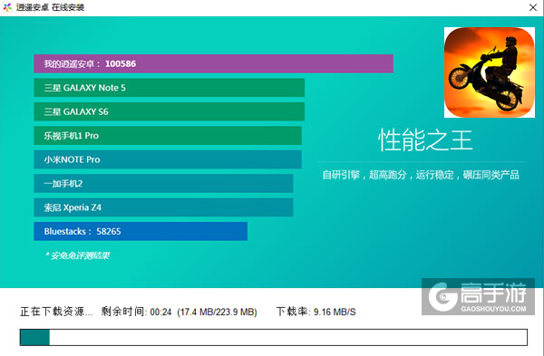Select the purple 我的逍遥安卓 100586 bar
Screen dimensions: 544x356
pyautogui.click(x=213, y=63)
